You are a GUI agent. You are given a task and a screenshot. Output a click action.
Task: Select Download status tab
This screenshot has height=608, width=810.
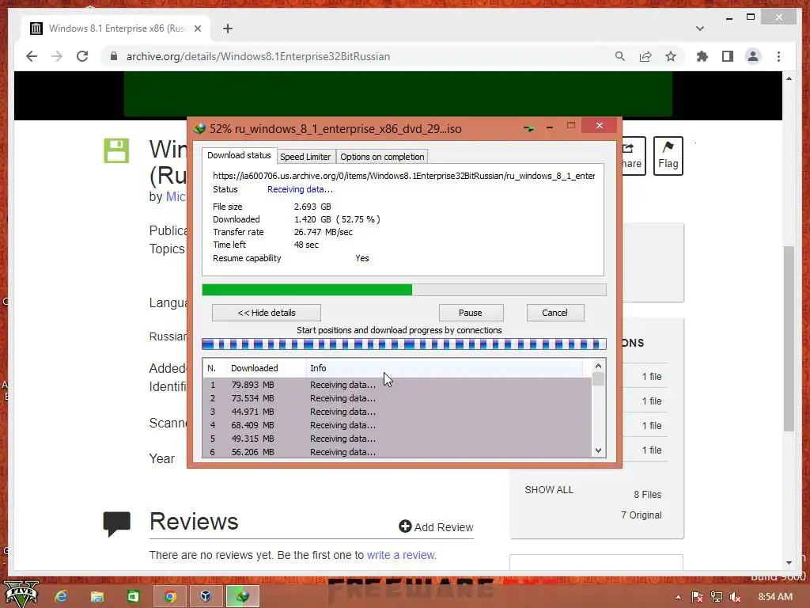click(239, 155)
